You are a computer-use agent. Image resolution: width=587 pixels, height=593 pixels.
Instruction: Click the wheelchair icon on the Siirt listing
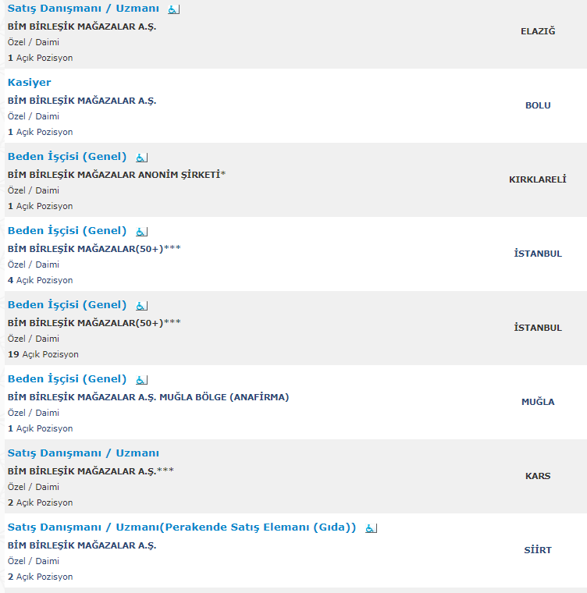tap(371, 528)
